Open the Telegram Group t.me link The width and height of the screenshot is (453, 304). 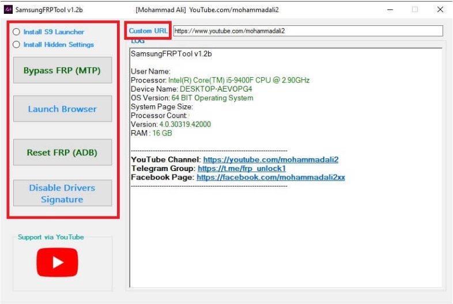(x=241, y=168)
